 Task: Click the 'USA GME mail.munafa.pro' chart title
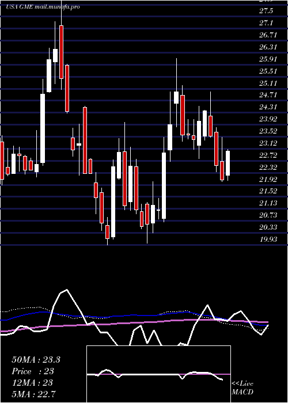(x=43, y=7)
